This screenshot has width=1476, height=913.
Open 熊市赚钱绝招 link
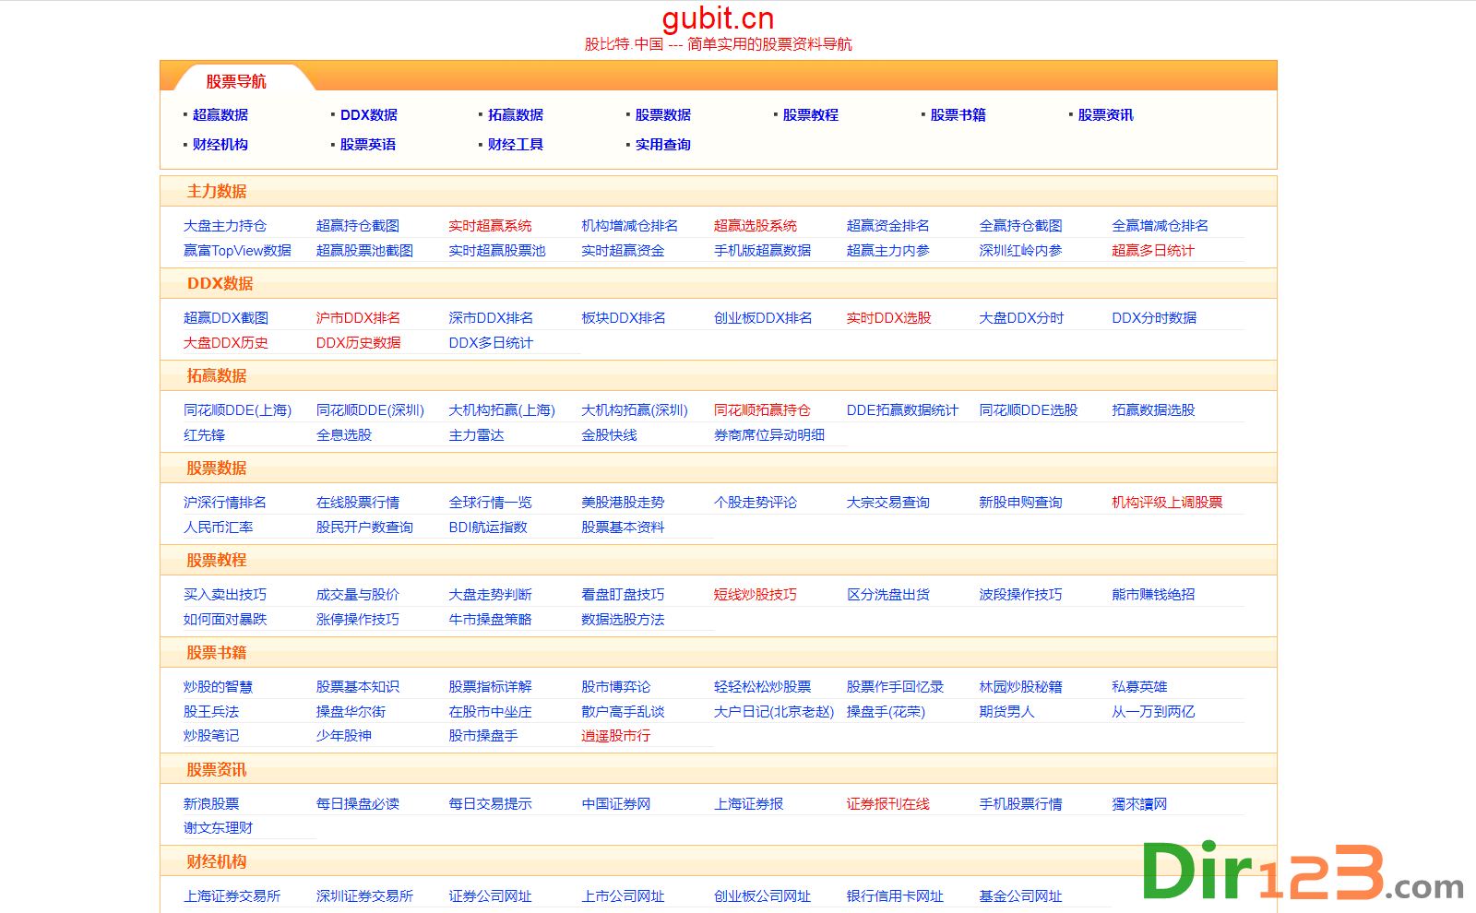click(1153, 595)
